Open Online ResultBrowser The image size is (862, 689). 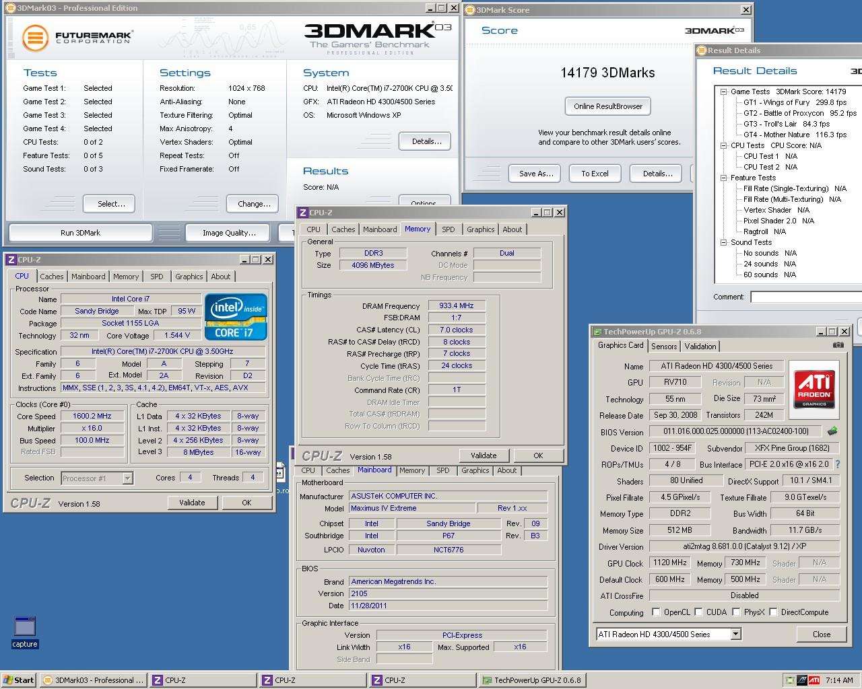(x=608, y=106)
